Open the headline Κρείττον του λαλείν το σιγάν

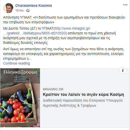pos(83,95)
